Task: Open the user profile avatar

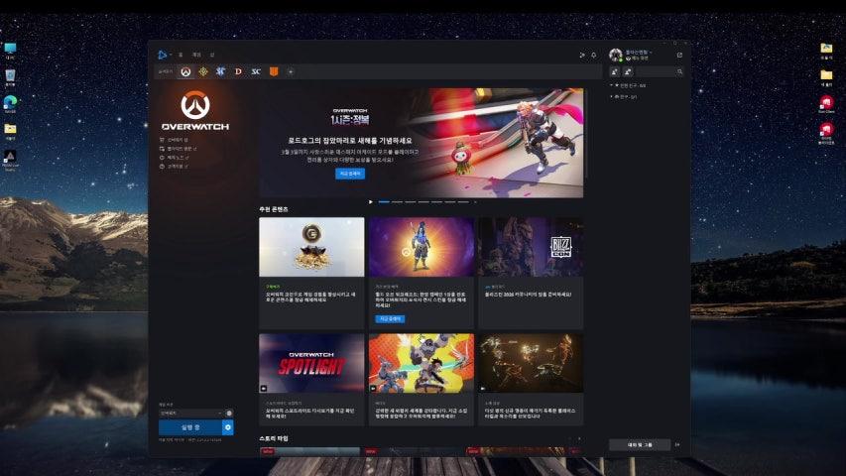Action: (x=616, y=55)
